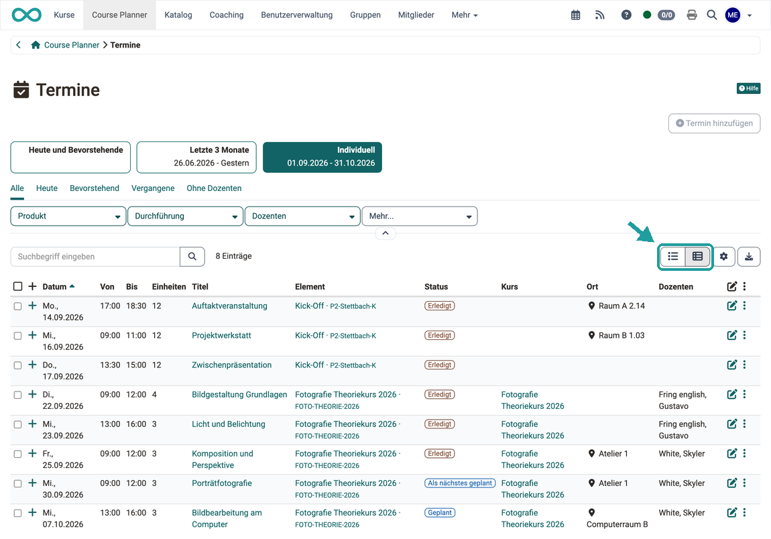Open table settings gear
This screenshot has width=771, height=539.
[x=724, y=256]
